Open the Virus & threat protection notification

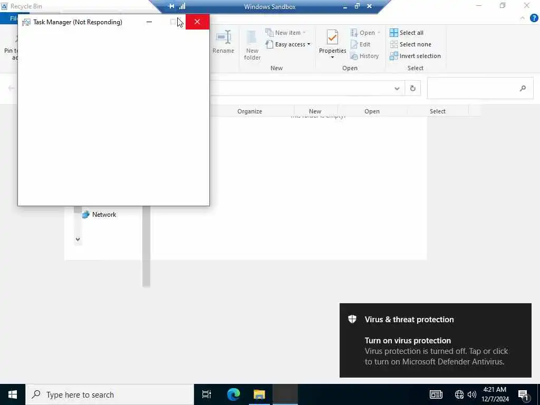435,340
